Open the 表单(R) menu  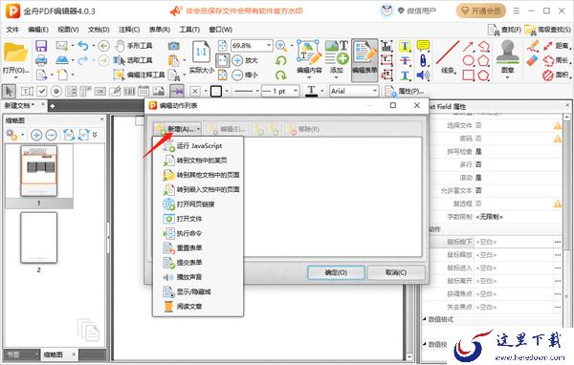point(160,30)
